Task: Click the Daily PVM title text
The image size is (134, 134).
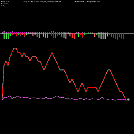Action: tap(5, 2)
